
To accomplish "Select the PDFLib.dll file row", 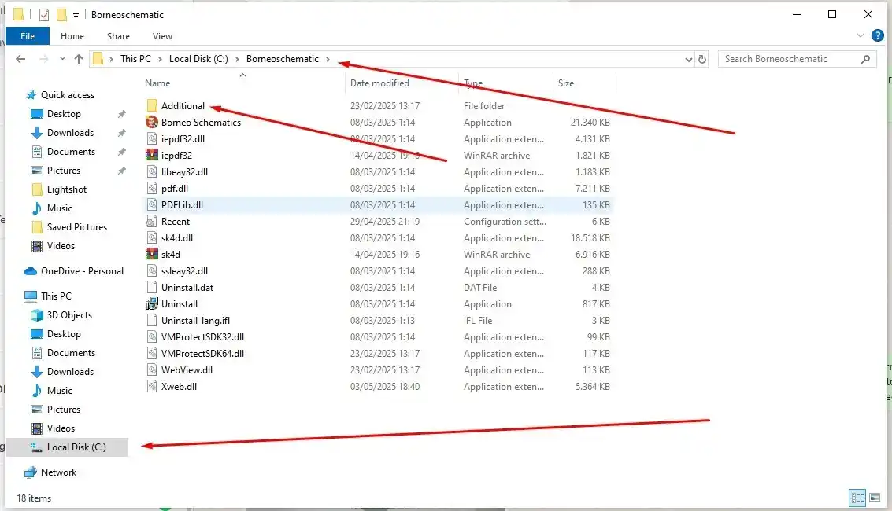I will point(379,205).
